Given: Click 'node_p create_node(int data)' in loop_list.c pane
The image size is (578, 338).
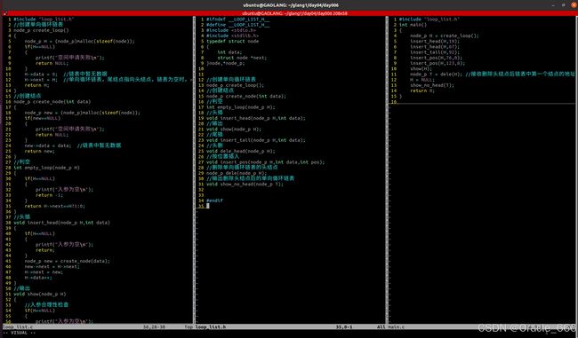Looking at the screenshot, I should click(x=52, y=101).
